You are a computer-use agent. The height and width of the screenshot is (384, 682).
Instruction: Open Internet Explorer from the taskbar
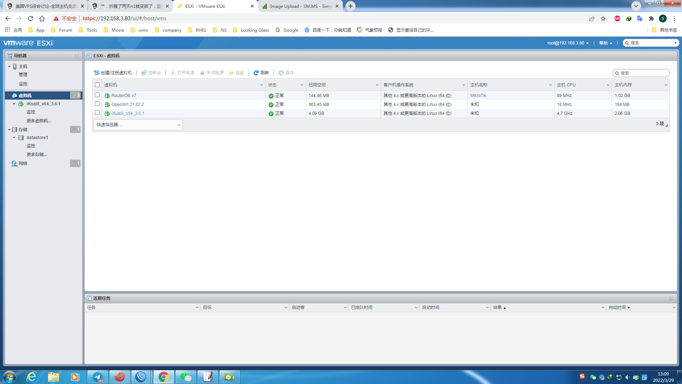32,377
